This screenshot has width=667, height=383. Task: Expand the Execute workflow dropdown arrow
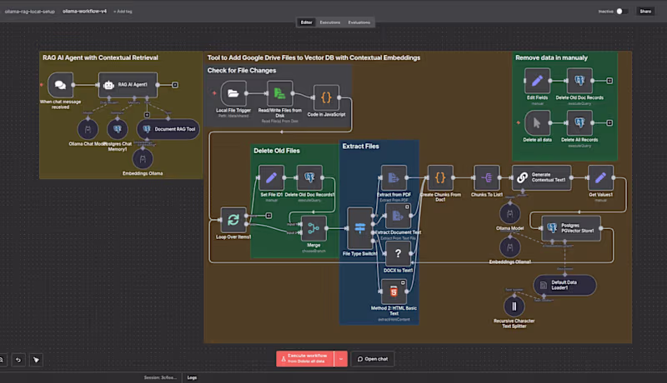point(340,359)
